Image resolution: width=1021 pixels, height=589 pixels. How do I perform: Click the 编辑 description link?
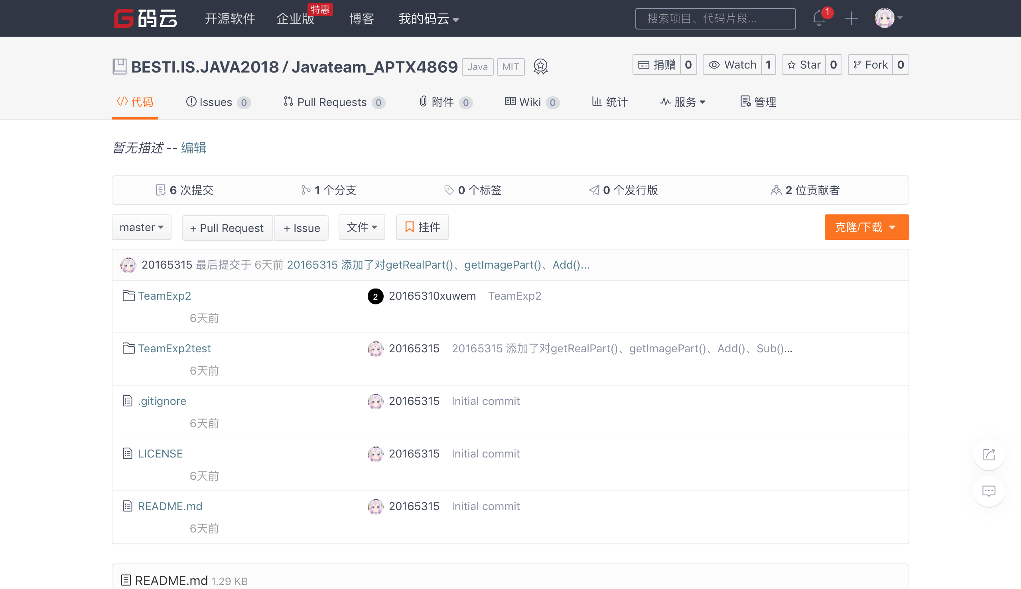(x=193, y=148)
